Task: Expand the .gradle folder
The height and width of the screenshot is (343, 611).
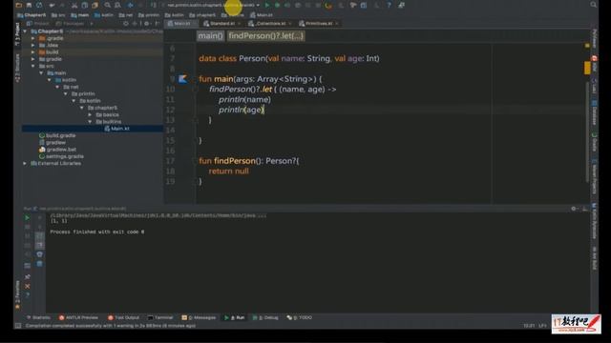Action: tap(33, 38)
